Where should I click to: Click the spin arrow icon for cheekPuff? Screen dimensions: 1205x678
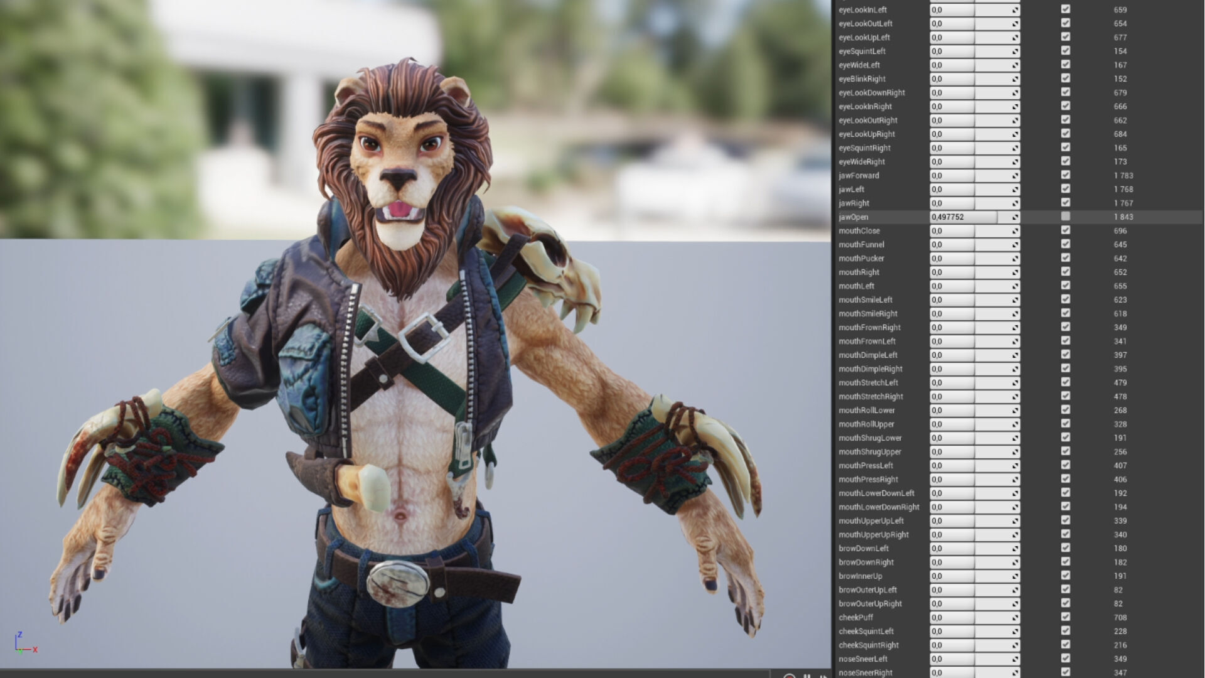click(x=1015, y=618)
